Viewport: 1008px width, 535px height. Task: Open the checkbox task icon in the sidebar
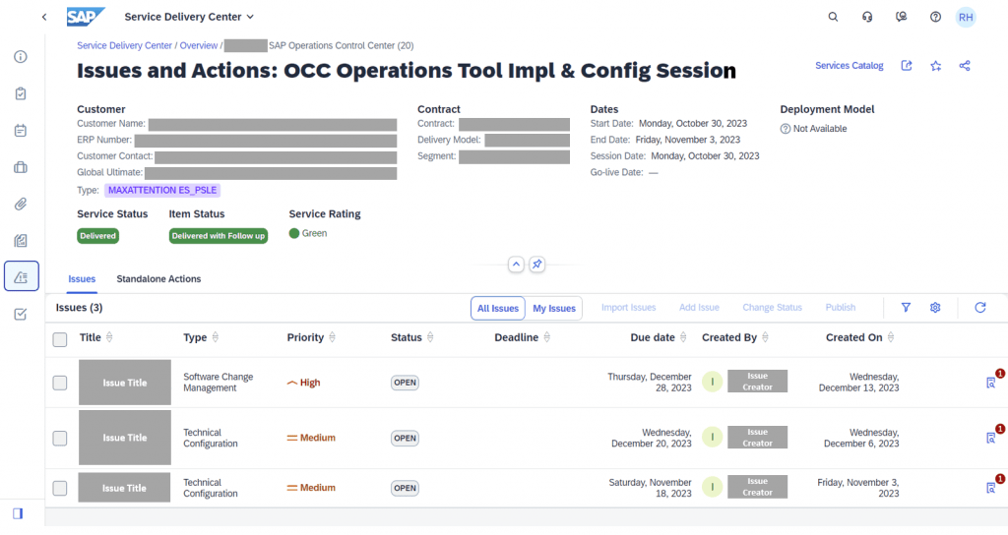click(21, 314)
